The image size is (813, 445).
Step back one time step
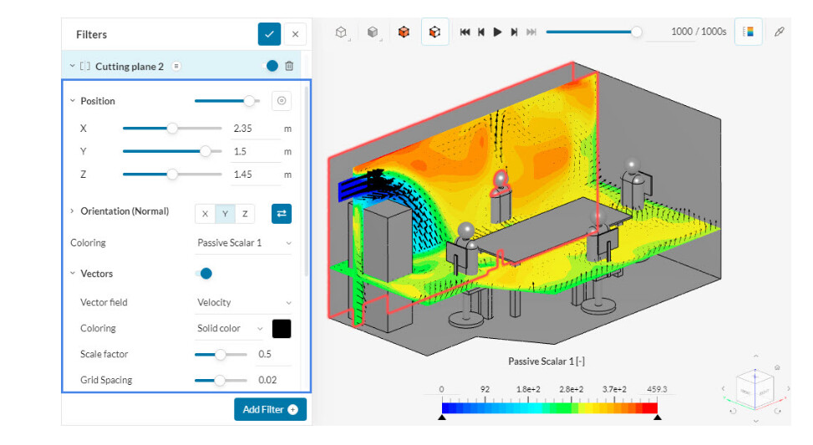pos(481,32)
